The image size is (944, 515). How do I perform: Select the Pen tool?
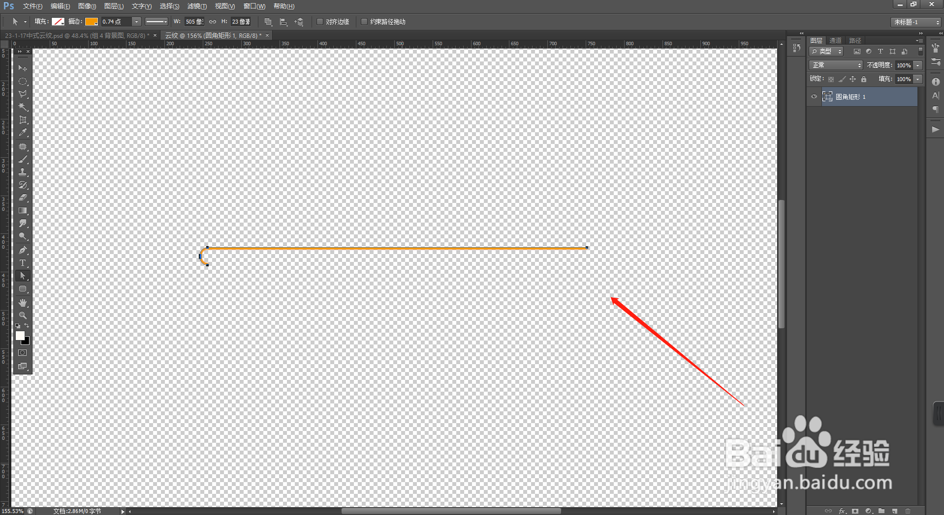[x=23, y=250]
